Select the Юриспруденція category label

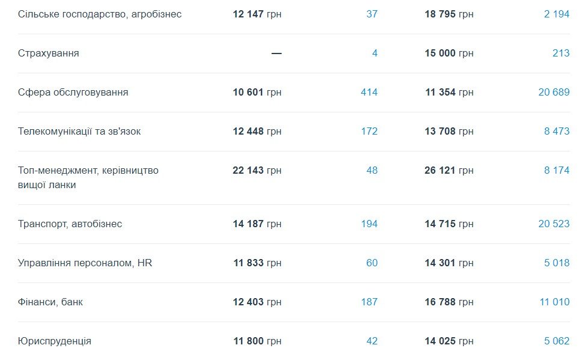tap(55, 341)
